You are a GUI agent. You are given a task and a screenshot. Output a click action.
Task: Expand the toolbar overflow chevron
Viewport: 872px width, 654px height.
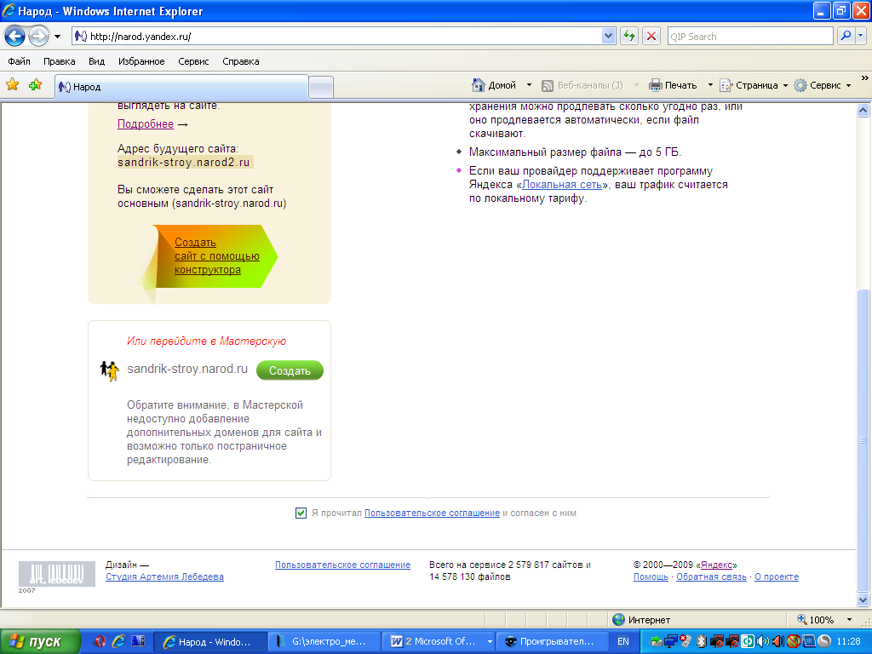tap(865, 77)
